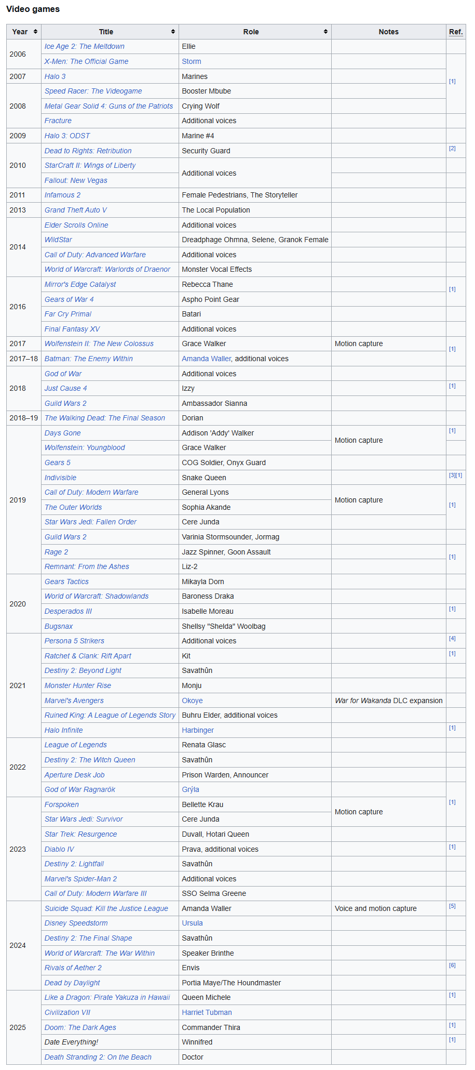
Task: Open Elder Scrolls Online link
Action: pyautogui.click(x=76, y=225)
